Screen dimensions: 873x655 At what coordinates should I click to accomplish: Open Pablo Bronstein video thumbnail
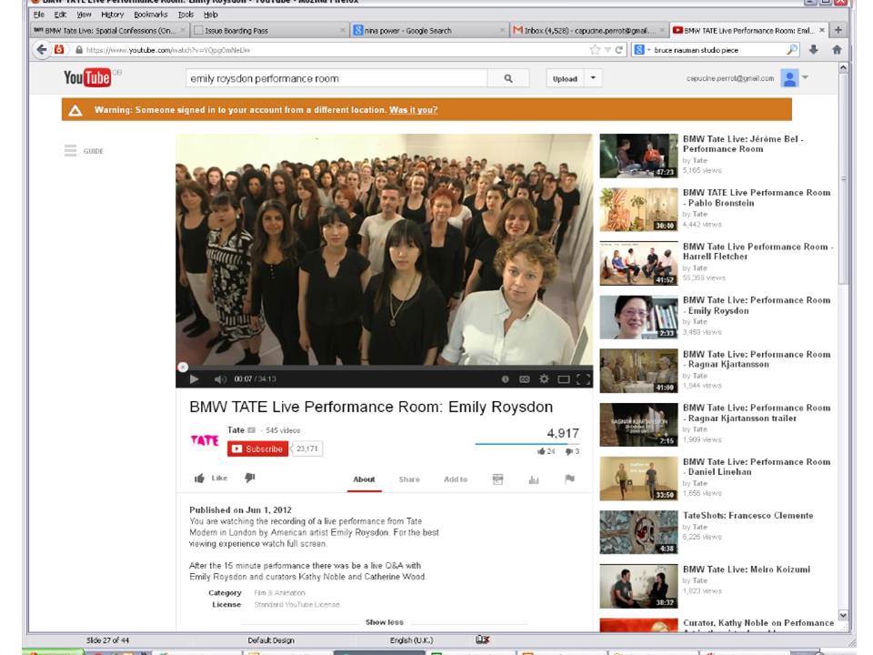coord(638,210)
